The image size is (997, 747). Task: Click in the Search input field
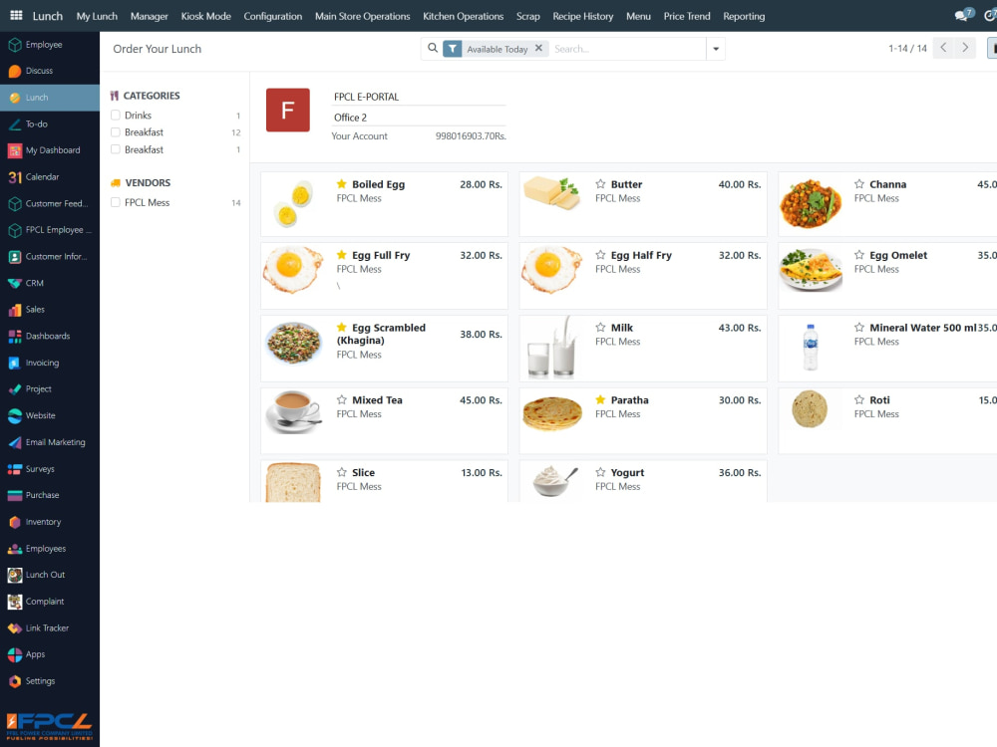coord(627,49)
